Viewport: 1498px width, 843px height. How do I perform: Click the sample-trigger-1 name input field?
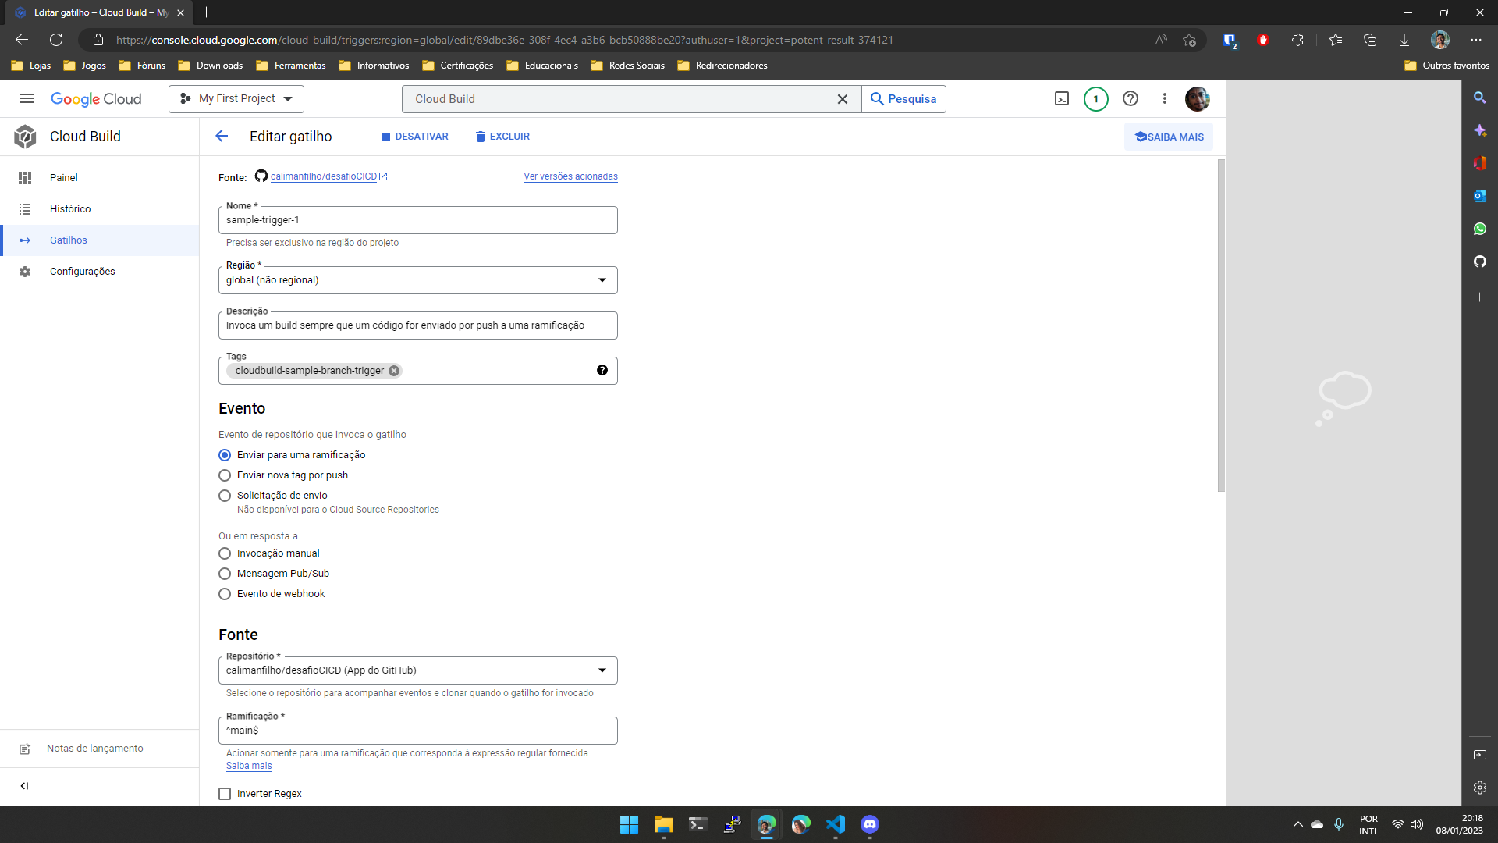(x=417, y=220)
